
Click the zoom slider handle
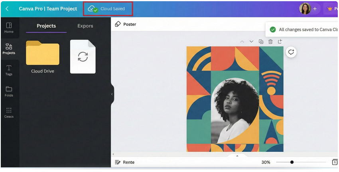(292, 162)
